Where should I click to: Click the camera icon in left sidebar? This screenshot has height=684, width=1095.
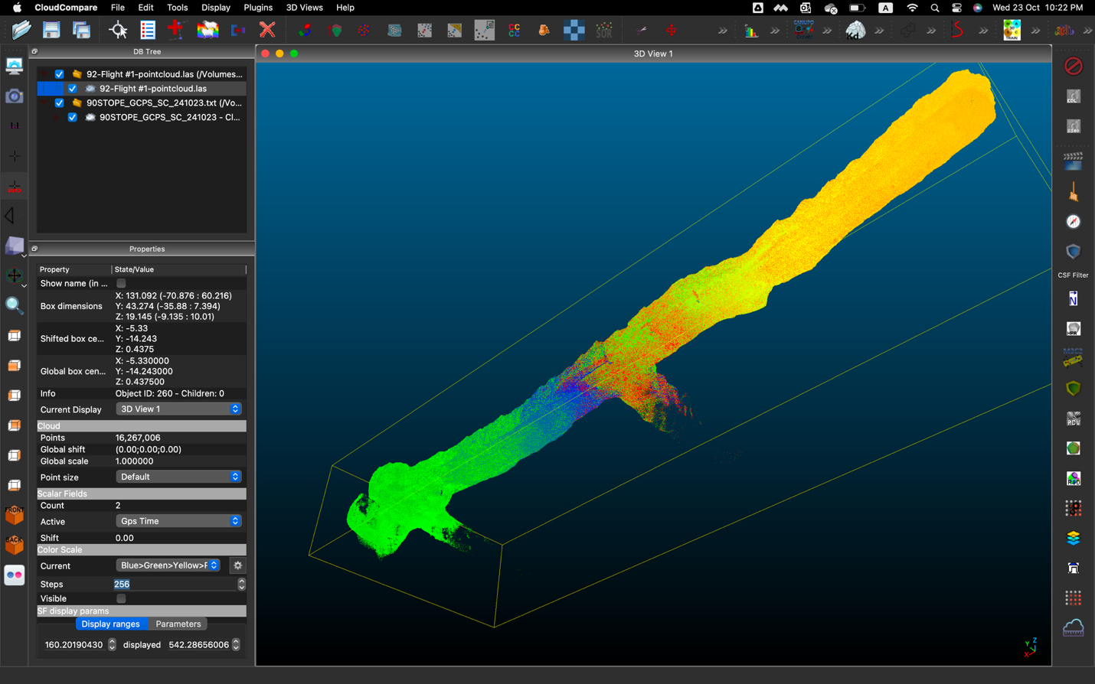[x=14, y=96]
